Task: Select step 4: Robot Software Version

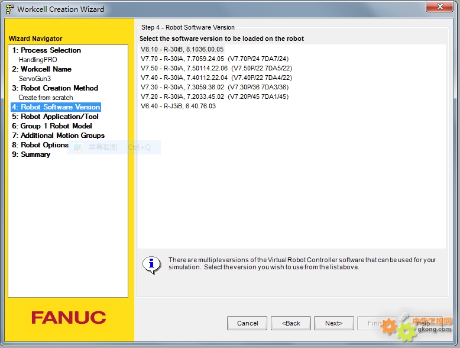Action: pyautogui.click(x=56, y=107)
